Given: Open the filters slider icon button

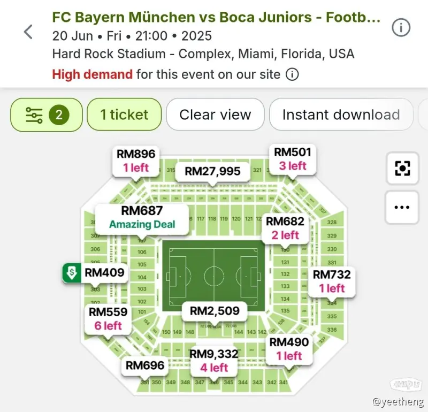Looking at the screenshot, I should [x=34, y=115].
